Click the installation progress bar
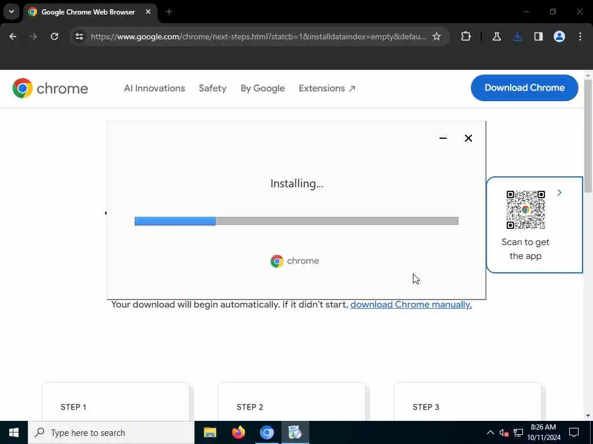Screen dimensions: 593x444 (296, 221)
